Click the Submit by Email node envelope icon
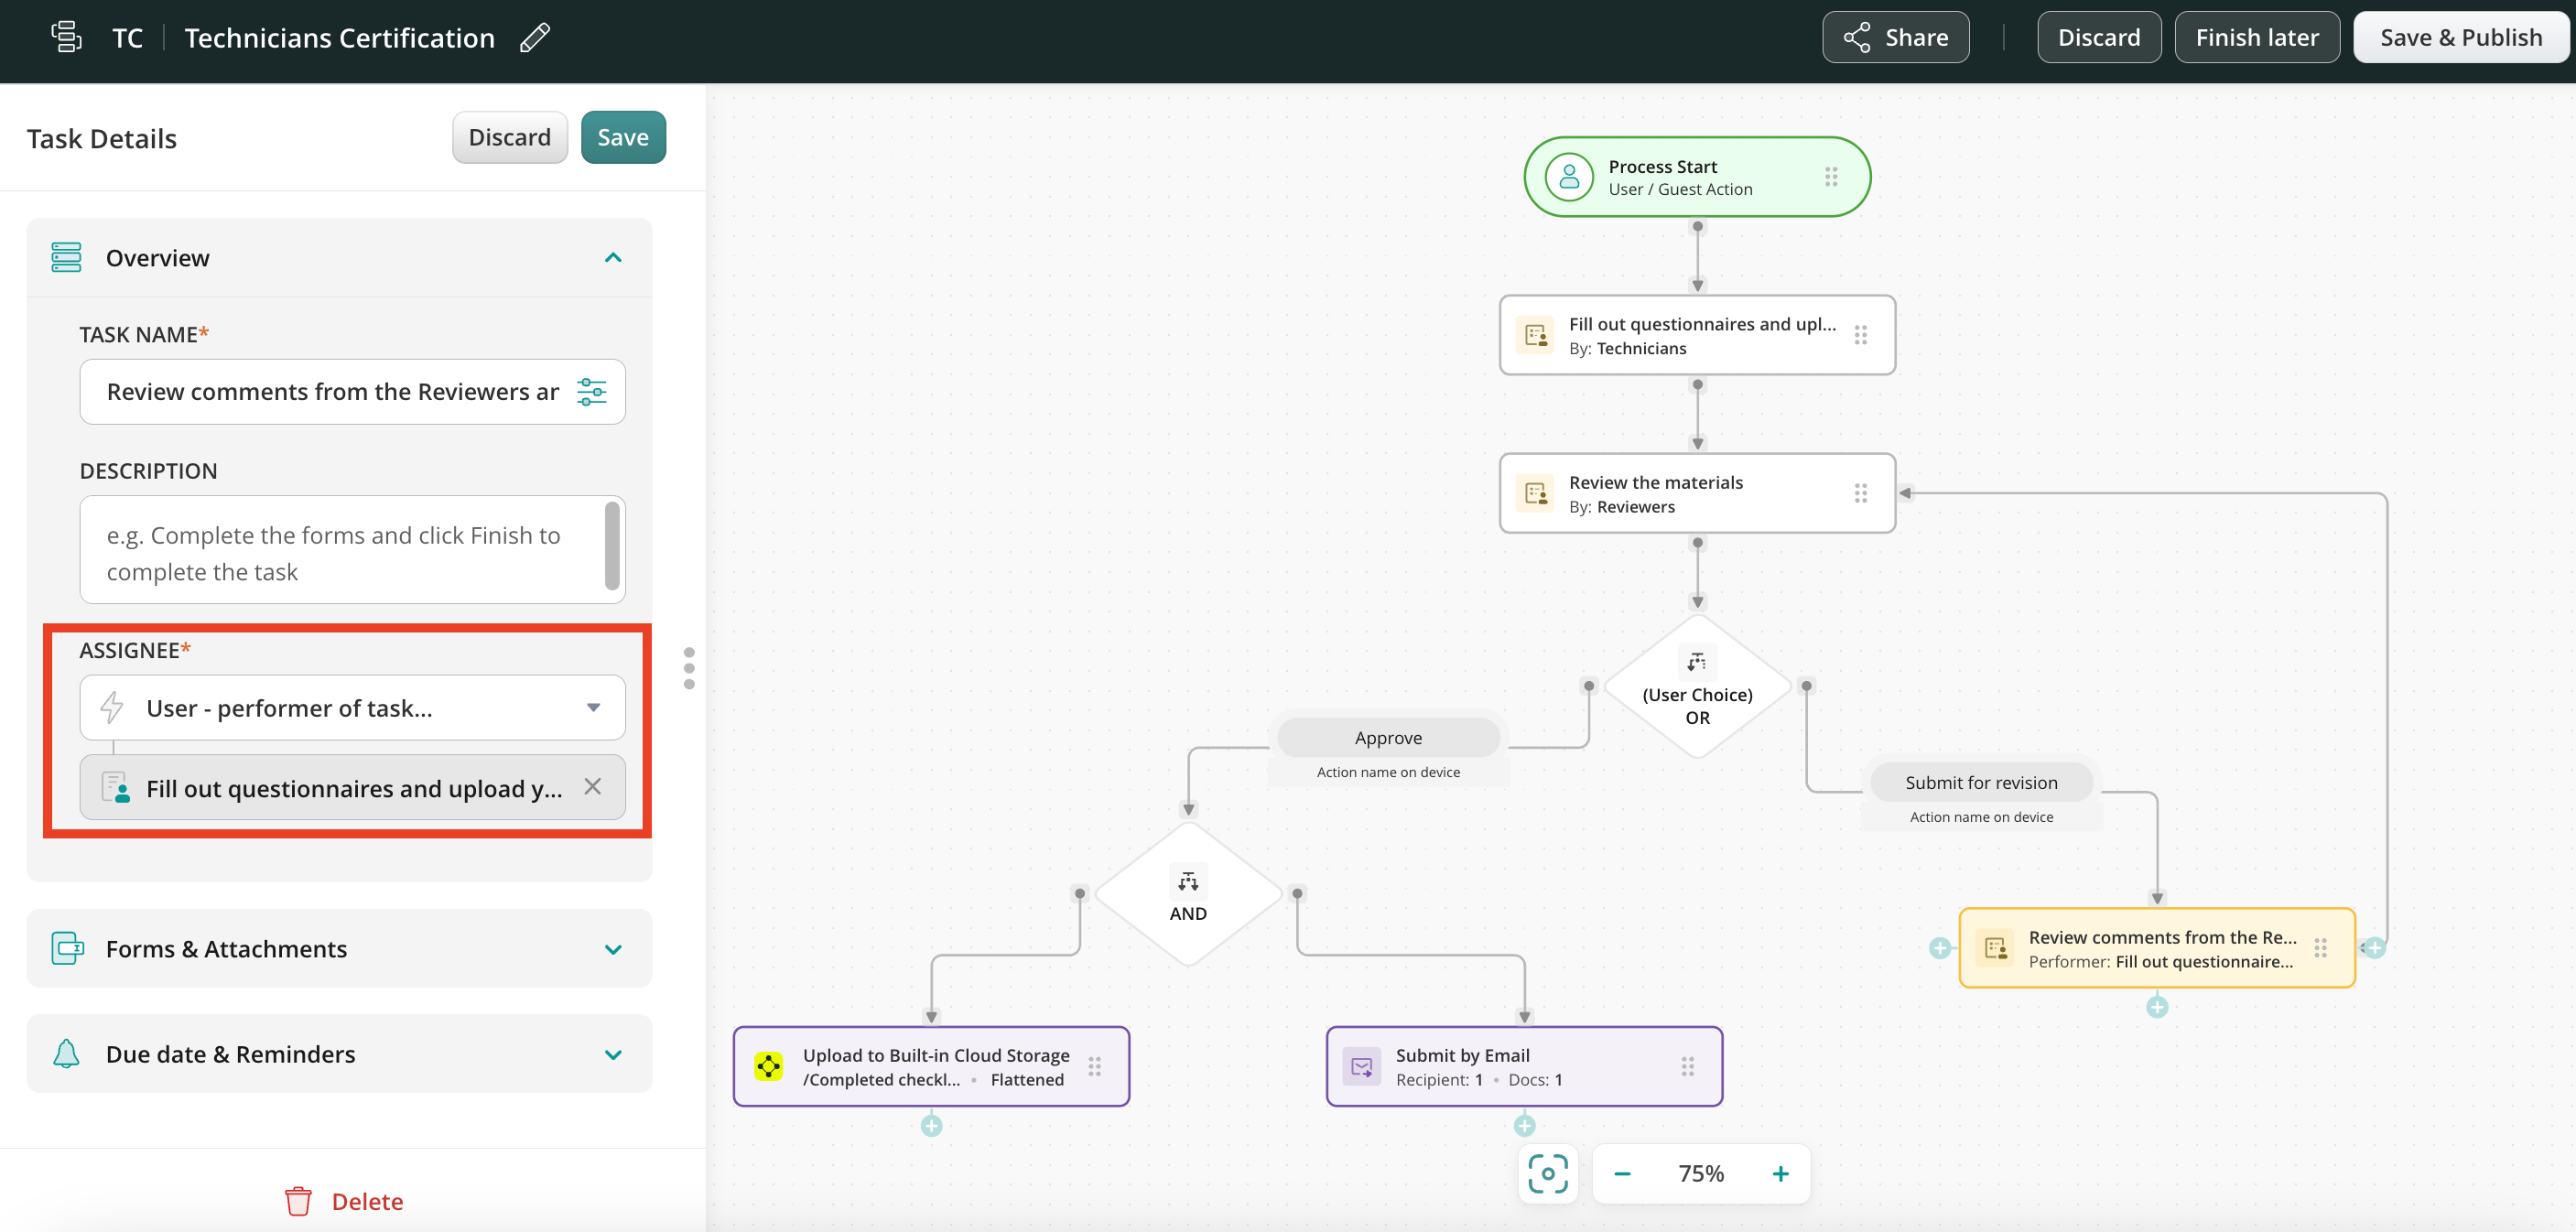This screenshot has height=1232, width=2576. [x=1361, y=1066]
